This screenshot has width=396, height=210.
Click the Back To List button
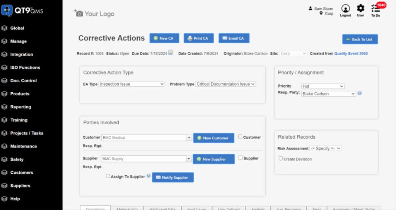pyautogui.click(x=360, y=39)
